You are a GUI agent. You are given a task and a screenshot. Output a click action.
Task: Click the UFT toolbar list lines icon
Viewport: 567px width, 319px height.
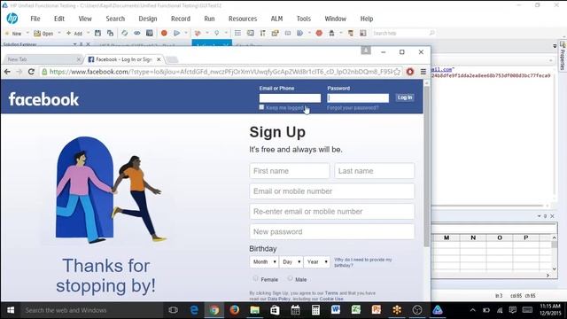pos(237,34)
